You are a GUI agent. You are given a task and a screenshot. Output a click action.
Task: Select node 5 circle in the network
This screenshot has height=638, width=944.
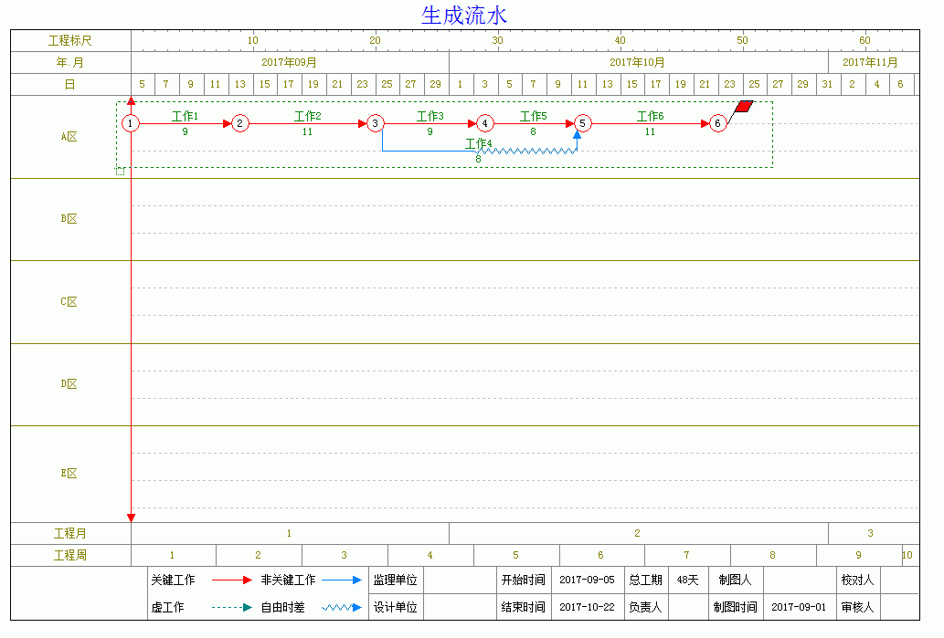point(583,123)
